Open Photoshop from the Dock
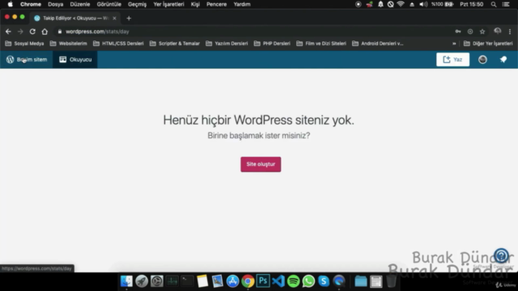 (x=263, y=281)
